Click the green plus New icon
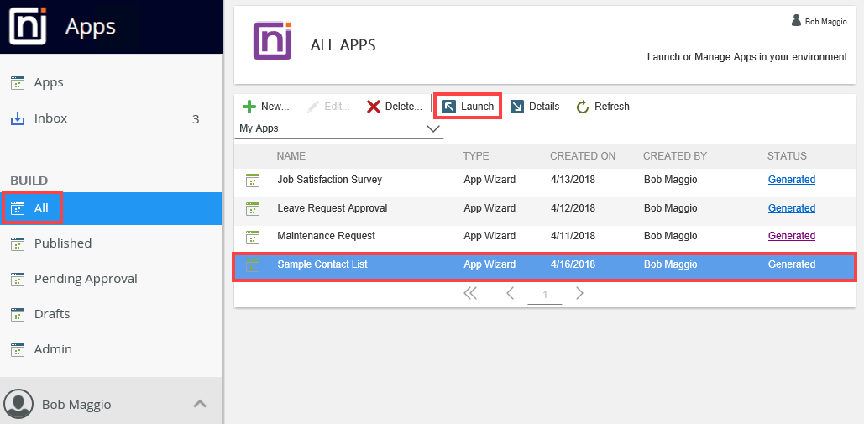 249,107
